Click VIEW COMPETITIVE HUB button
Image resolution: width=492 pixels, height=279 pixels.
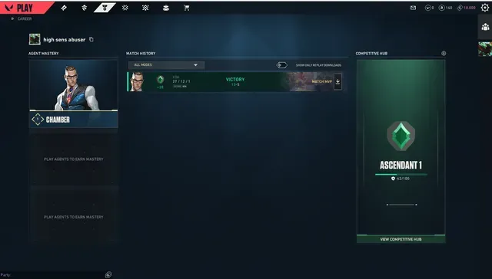(x=401, y=239)
